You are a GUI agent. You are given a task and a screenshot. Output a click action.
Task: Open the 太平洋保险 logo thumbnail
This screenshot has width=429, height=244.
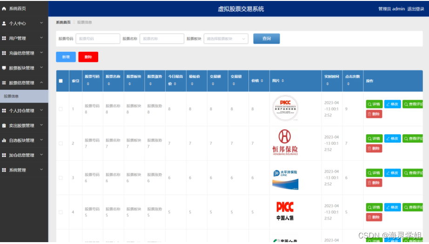click(x=285, y=180)
